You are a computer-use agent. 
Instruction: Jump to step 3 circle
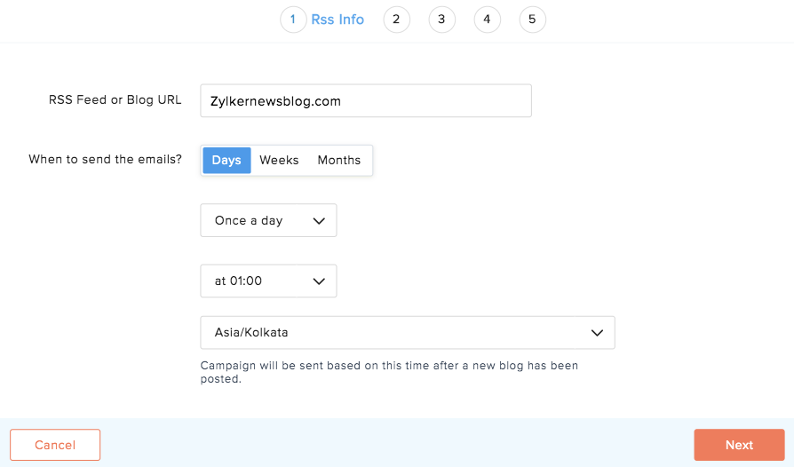click(441, 20)
